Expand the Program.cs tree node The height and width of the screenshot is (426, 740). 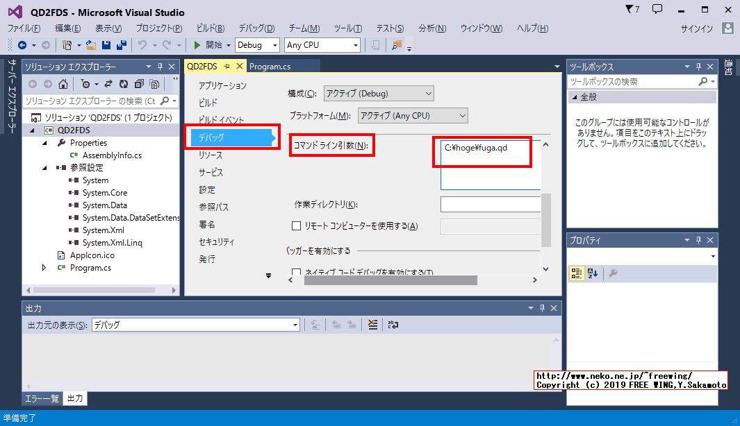[x=44, y=268]
